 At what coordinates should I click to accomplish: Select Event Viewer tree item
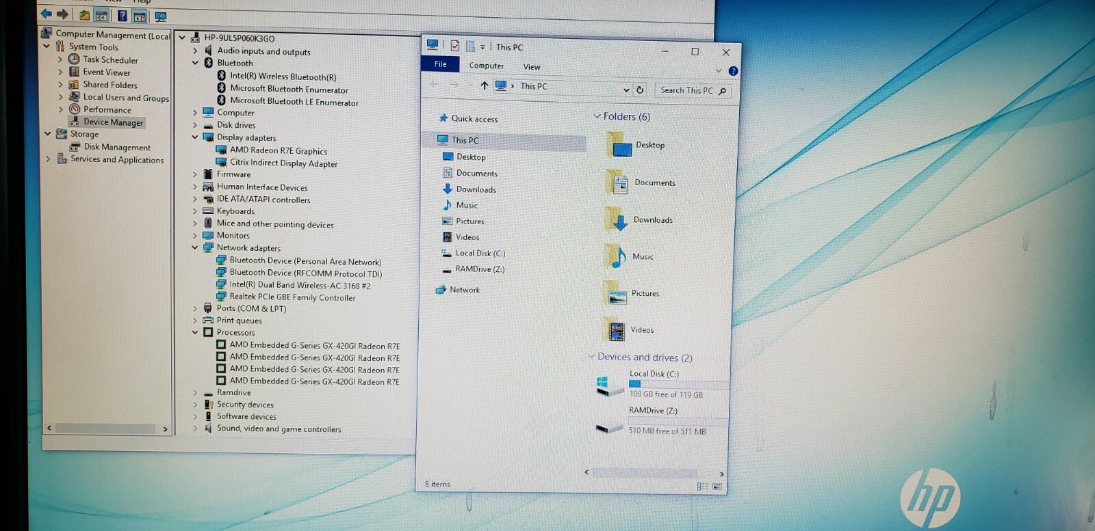pyautogui.click(x=106, y=72)
